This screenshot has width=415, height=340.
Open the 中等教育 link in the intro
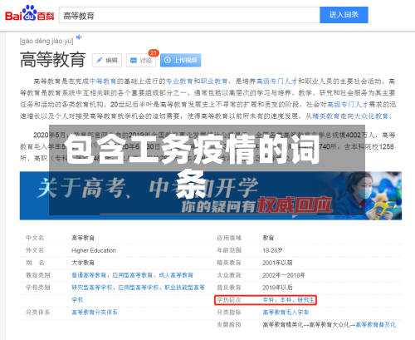[x=103, y=81]
